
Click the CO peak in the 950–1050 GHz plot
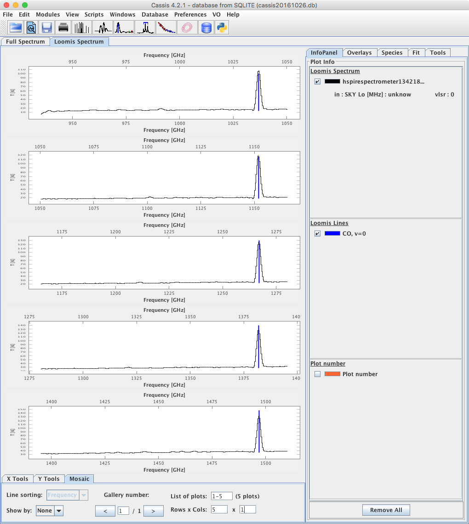click(258, 90)
